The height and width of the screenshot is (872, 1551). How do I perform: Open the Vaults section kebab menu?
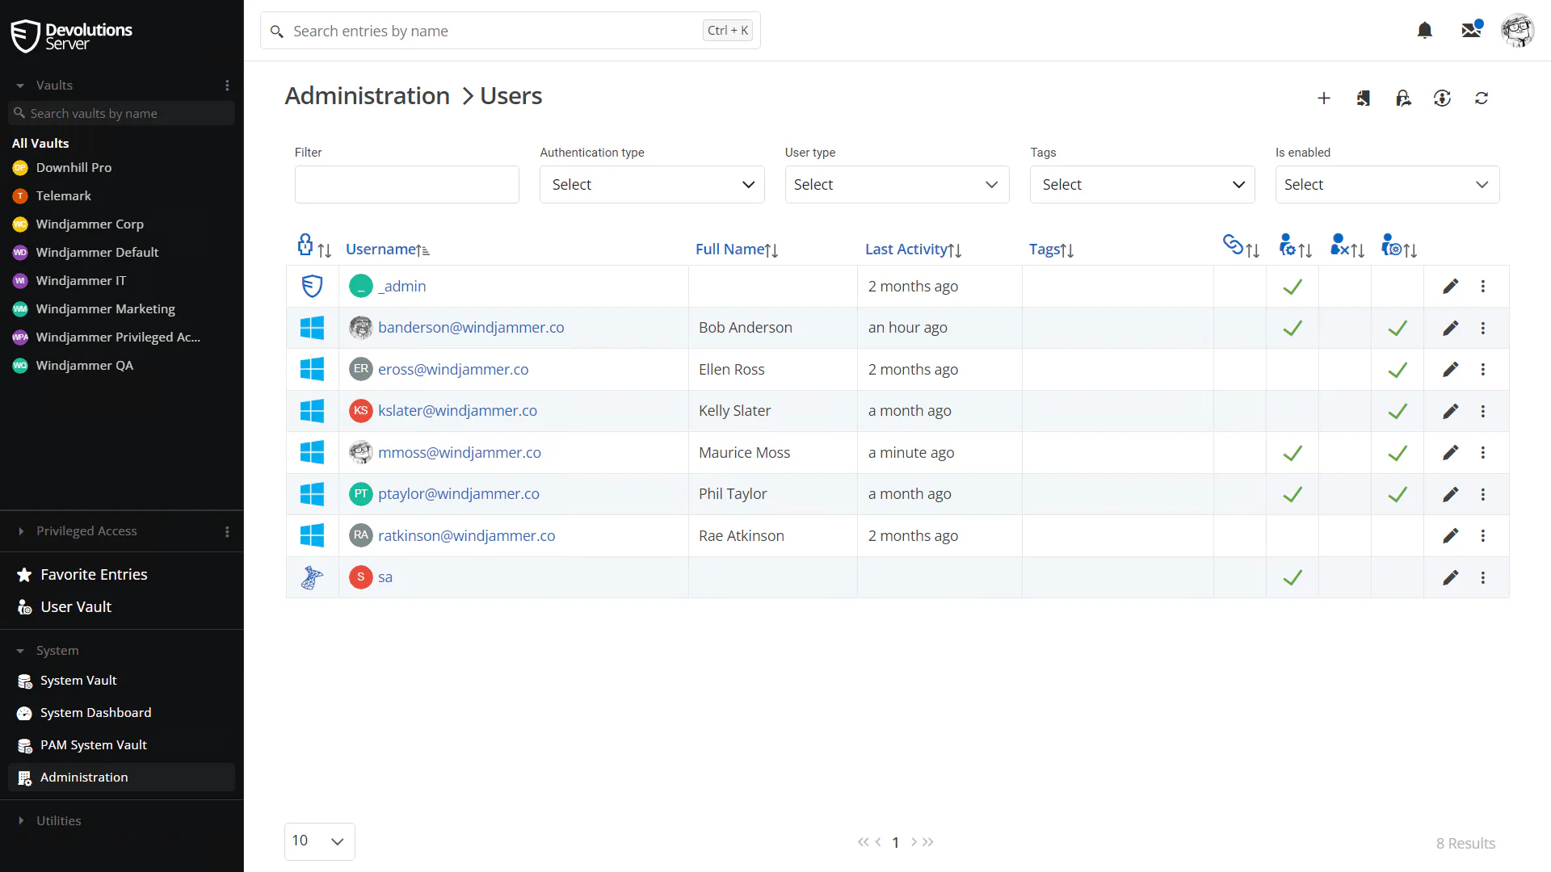[x=227, y=86]
